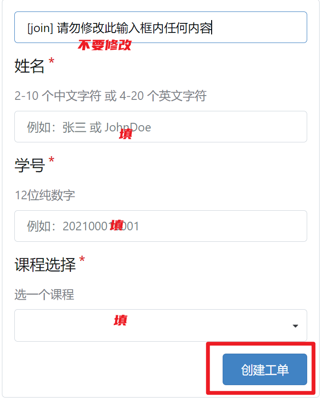
Task: Focus the [join] title input box
Action: coord(161,27)
